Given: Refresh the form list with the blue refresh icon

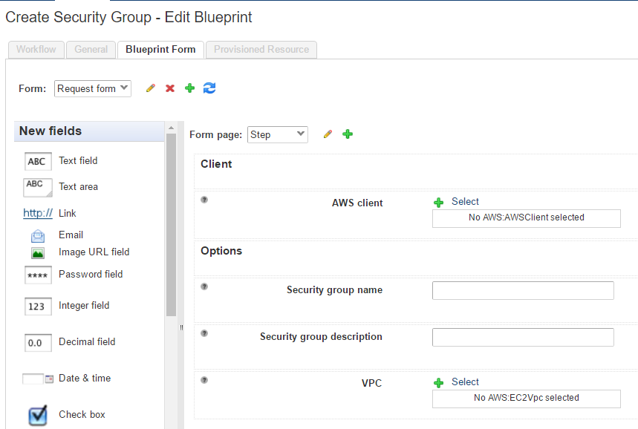Looking at the screenshot, I should [208, 88].
